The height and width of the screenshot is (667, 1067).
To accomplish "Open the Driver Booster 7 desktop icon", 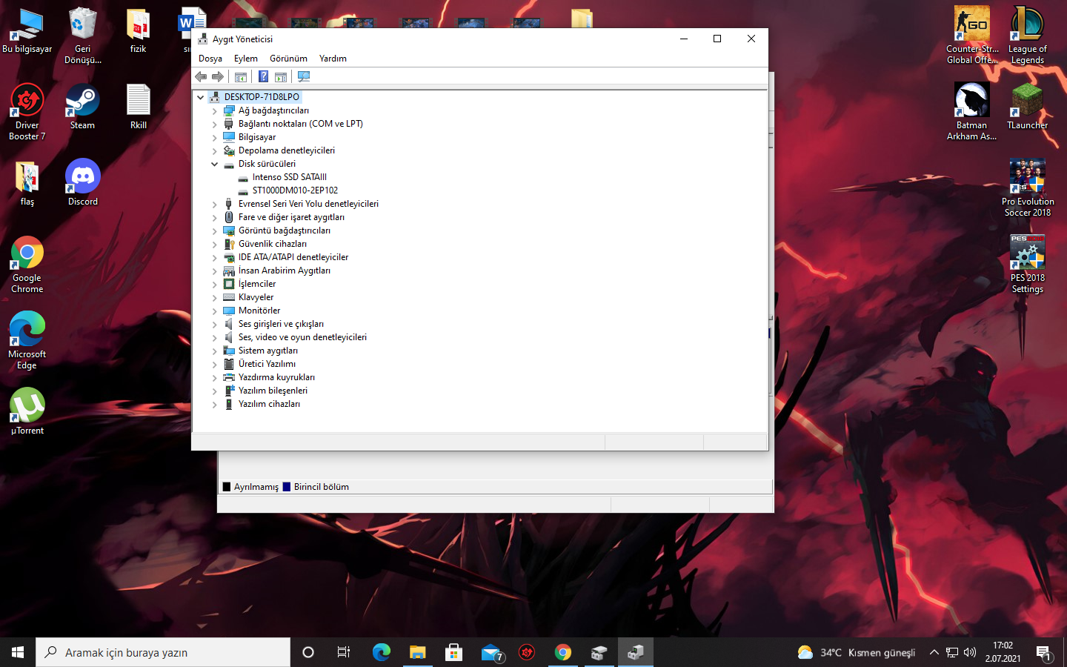I will 27,111.
